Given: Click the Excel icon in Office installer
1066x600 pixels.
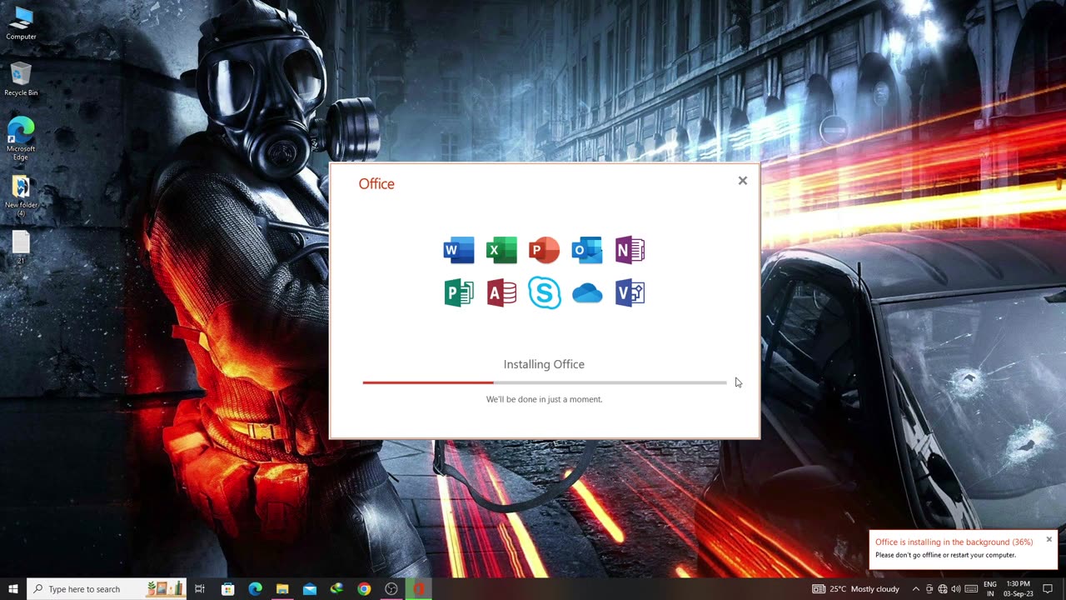Looking at the screenshot, I should [x=501, y=250].
